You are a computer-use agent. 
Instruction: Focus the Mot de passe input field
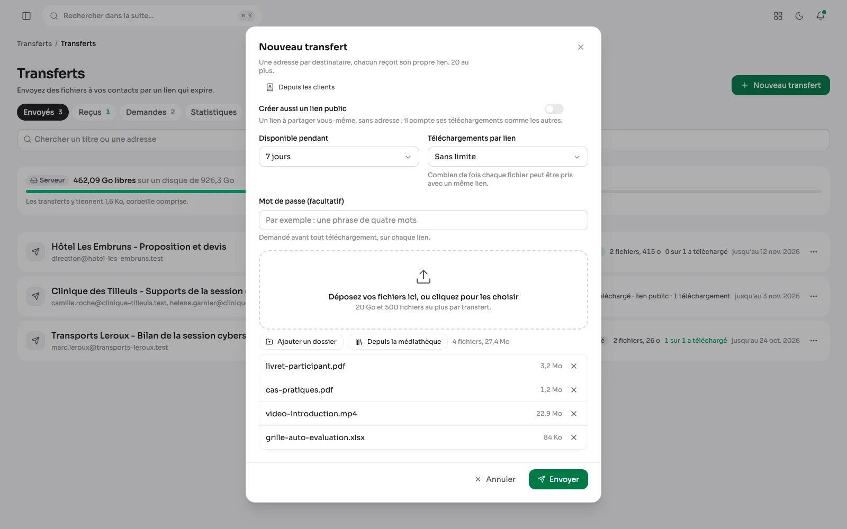(424, 220)
